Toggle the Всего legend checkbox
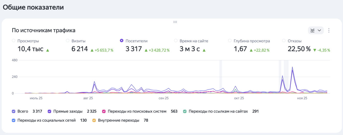Viewport: 343px width, 135px height. 14,111
